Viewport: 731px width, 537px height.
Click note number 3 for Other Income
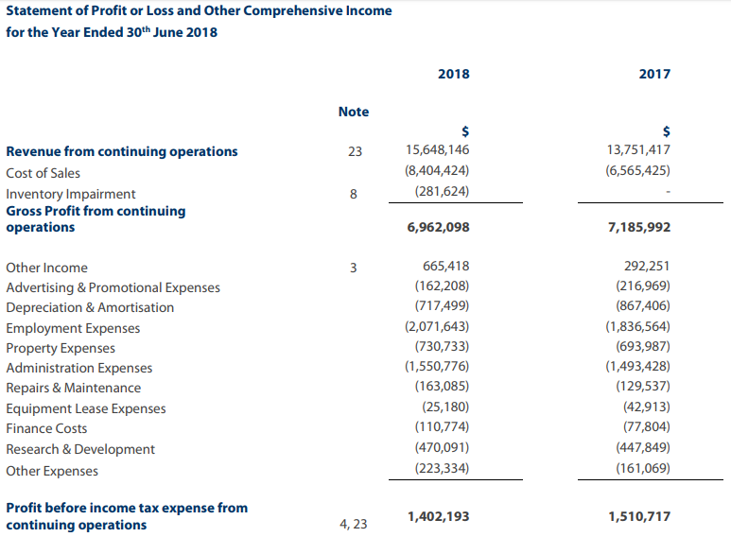(x=354, y=268)
